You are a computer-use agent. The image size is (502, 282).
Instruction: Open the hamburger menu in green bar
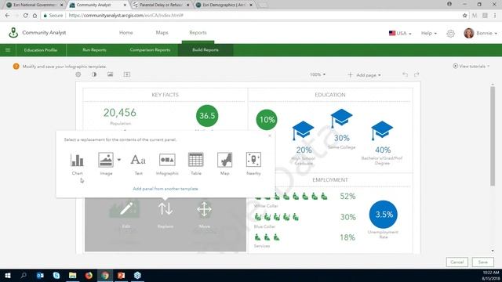pos(8,50)
